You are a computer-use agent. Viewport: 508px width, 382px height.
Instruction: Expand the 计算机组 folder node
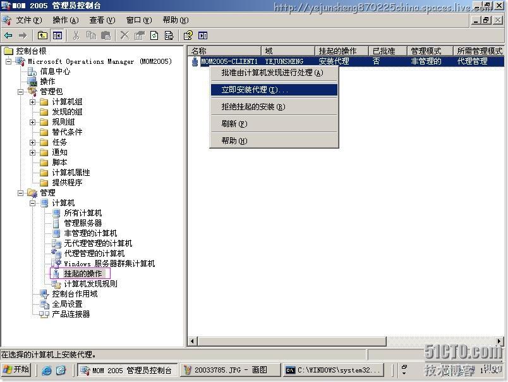point(32,102)
